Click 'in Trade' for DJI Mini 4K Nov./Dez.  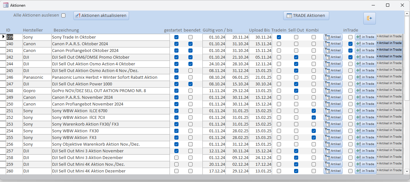click(x=365, y=164)
